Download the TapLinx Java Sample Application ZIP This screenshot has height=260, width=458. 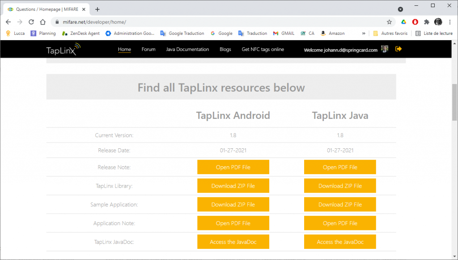tap(340, 205)
